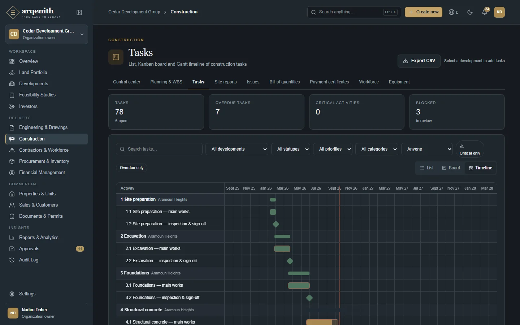The height and width of the screenshot is (325, 520).
Task: Open All developments dropdown
Action: 237,149
